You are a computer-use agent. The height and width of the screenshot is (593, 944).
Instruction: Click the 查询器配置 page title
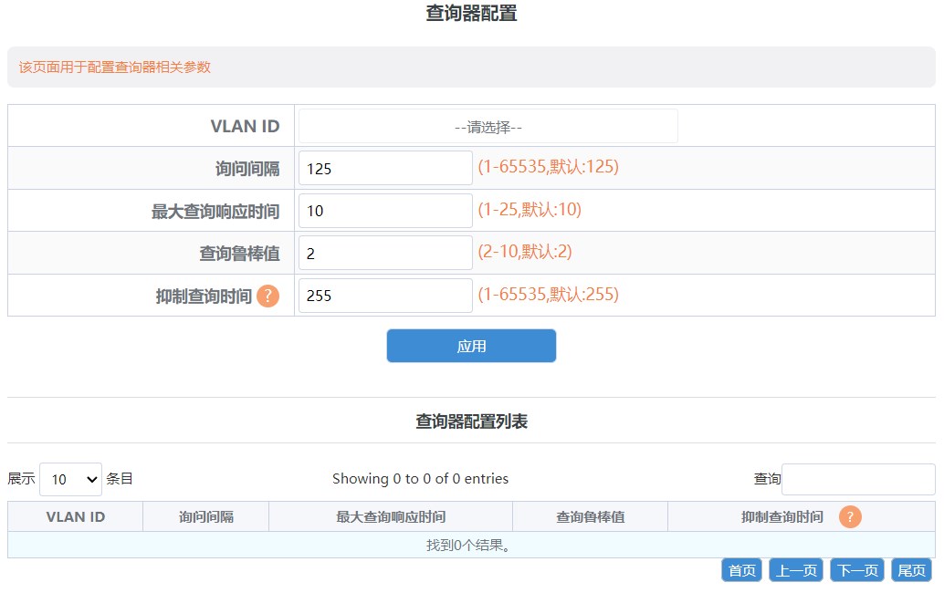point(471,13)
